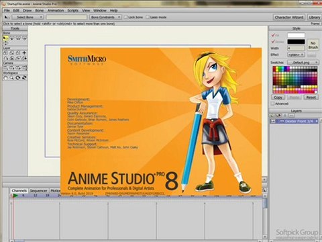Select the Scale Bone tool
322x242 pixels.
tap(18, 38)
